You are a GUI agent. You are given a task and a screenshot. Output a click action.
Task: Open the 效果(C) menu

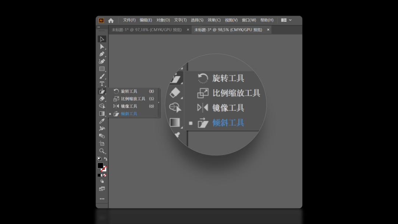click(x=214, y=20)
